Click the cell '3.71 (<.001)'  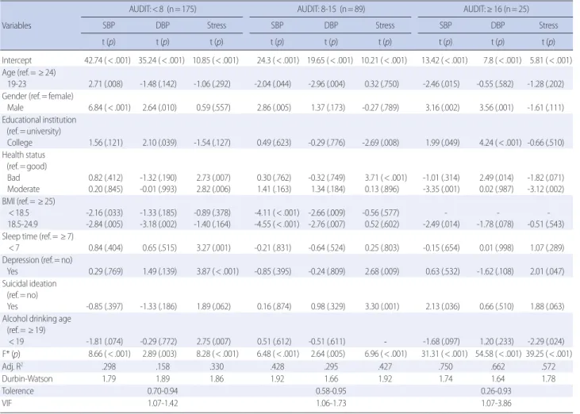[x=386, y=178]
